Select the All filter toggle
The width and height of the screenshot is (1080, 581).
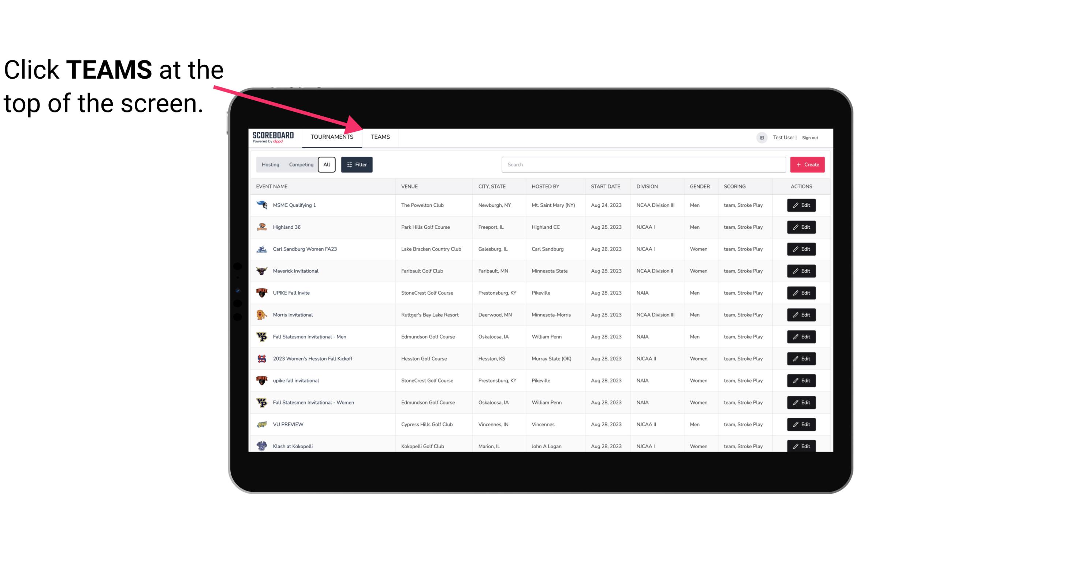[x=328, y=164]
